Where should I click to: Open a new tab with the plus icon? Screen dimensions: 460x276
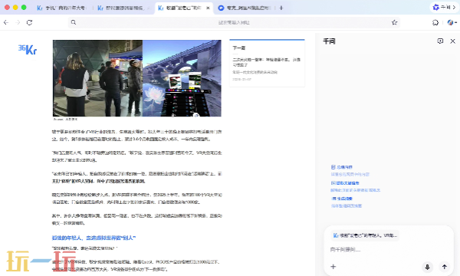click(281, 8)
